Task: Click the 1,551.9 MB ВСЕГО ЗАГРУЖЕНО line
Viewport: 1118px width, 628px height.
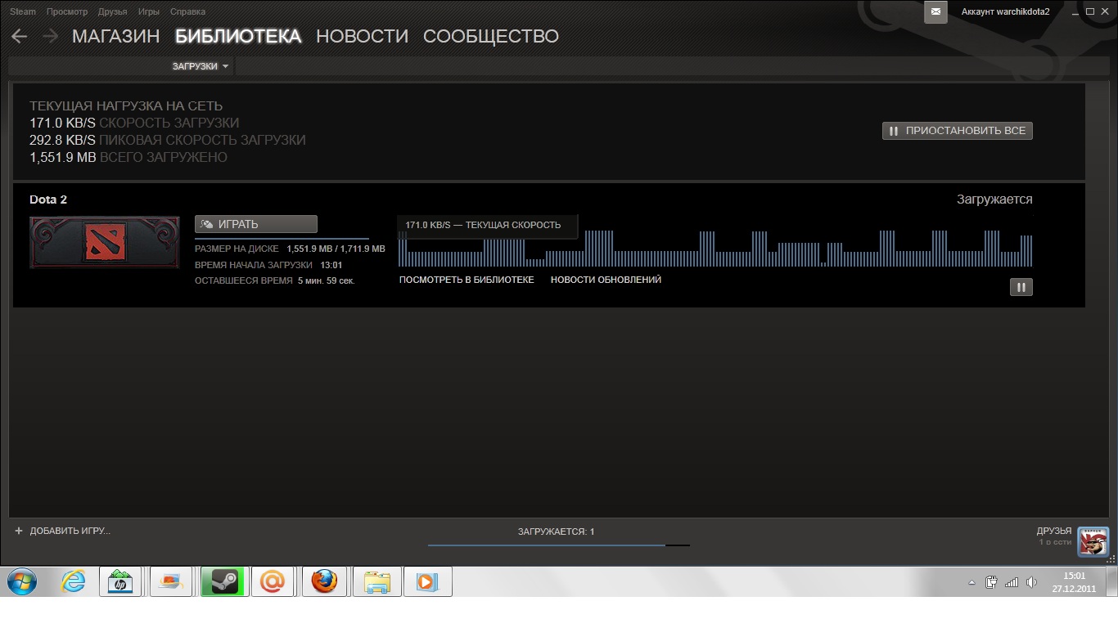Action: click(128, 157)
